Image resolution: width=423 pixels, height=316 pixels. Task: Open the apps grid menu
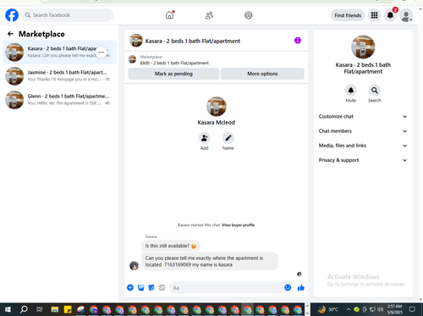(374, 15)
